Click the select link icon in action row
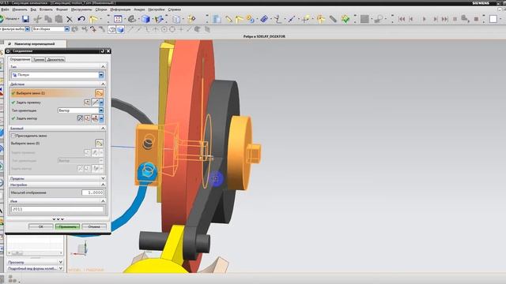The height and width of the screenshot is (284, 506). tap(99, 93)
